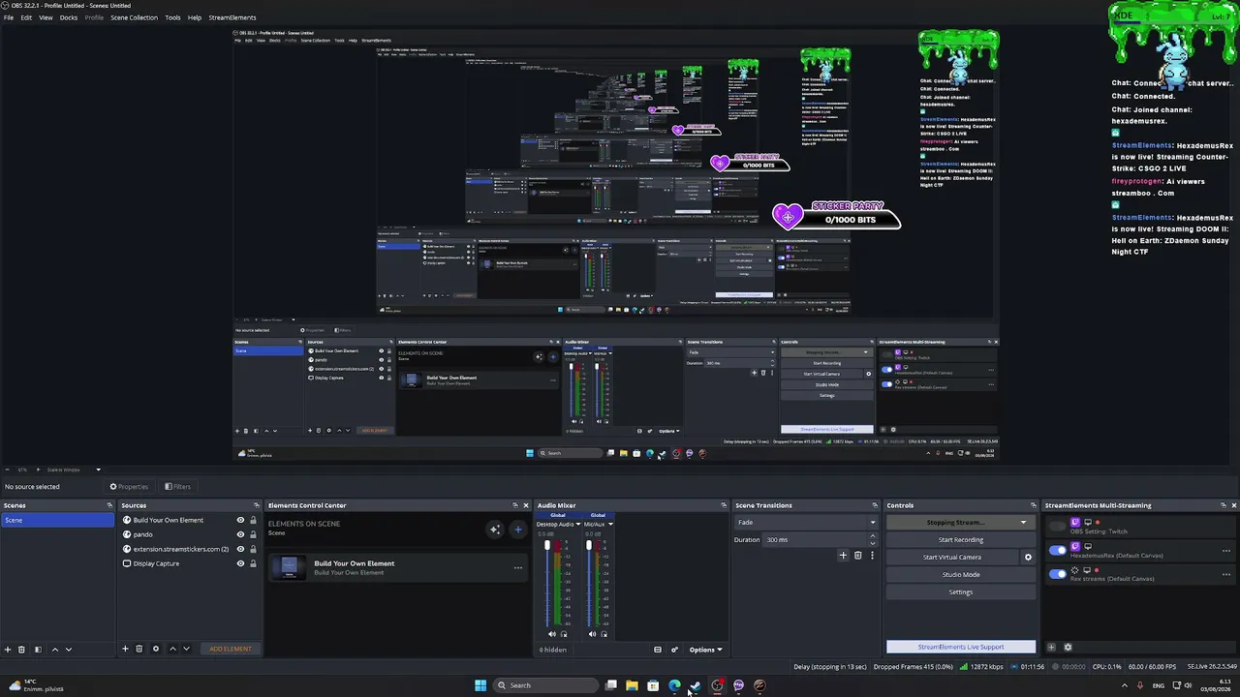Open the View menu
Image resolution: width=1240 pixels, height=697 pixels.
[x=46, y=17]
